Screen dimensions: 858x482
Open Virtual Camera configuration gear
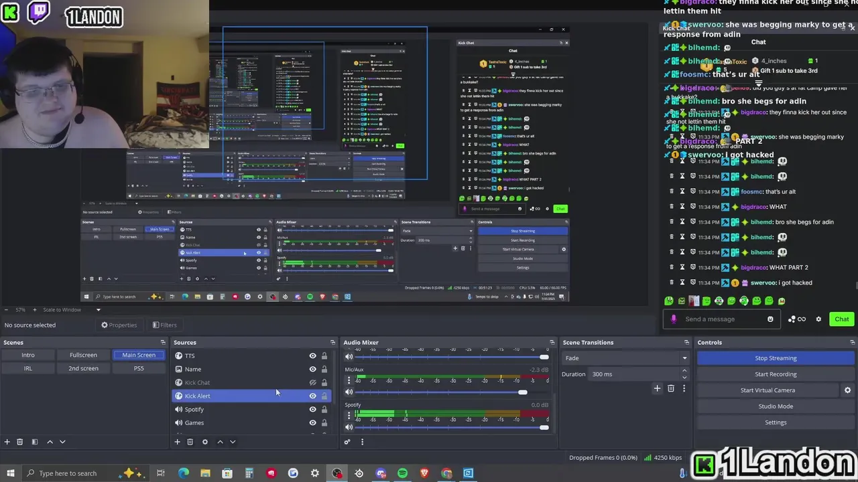point(847,390)
